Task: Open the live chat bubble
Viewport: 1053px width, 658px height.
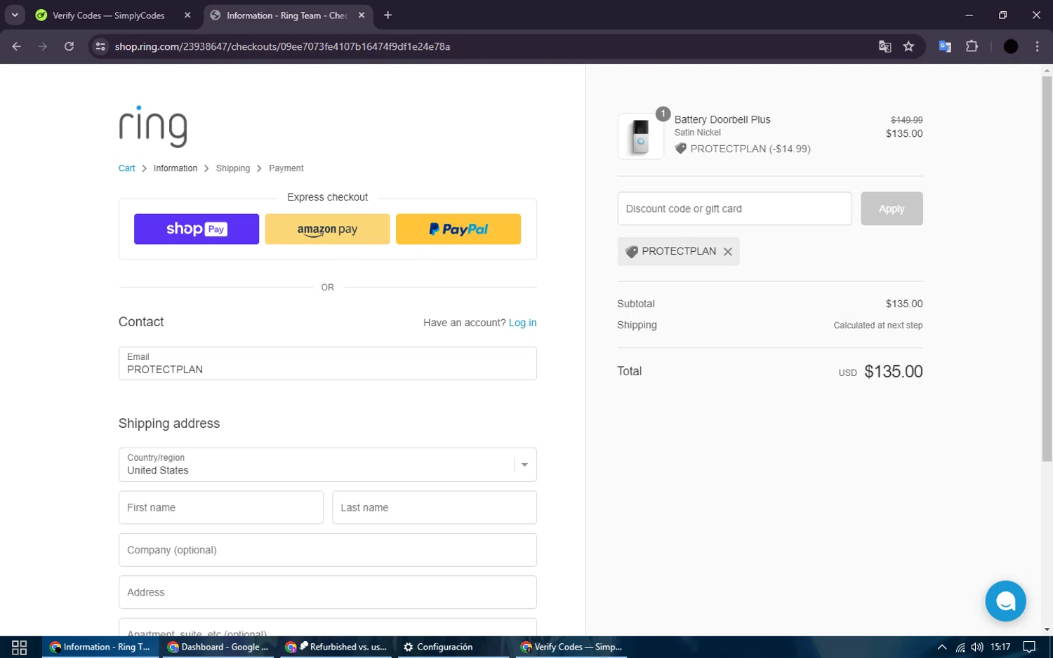Action: [x=1005, y=601]
